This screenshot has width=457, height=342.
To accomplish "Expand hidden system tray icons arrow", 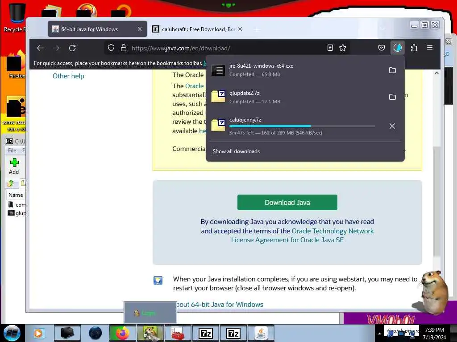I will point(379,334).
